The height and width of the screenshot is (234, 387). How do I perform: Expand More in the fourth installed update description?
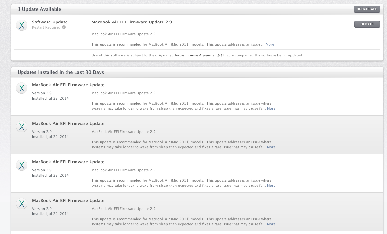click(x=271, y=224)
